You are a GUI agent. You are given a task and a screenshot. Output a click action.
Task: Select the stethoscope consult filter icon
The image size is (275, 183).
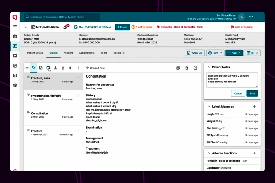(34, 68)
